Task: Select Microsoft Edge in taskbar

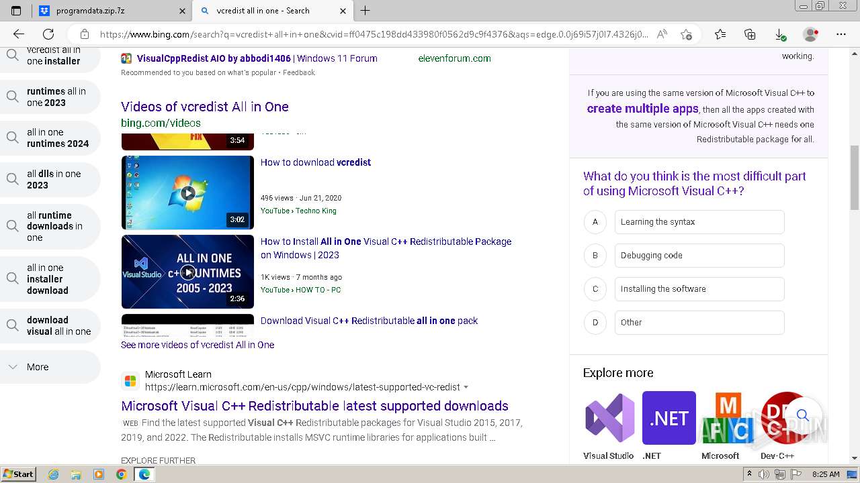Action: (x=144, y=474)
